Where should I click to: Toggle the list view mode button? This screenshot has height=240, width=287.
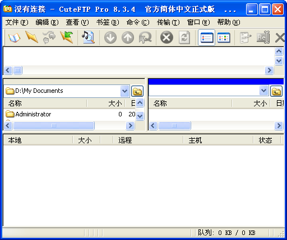(x=206, y=37)
